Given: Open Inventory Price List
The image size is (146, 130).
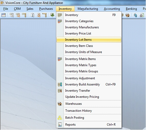Looking at the screenshot, I should click(x=89, y=34).
